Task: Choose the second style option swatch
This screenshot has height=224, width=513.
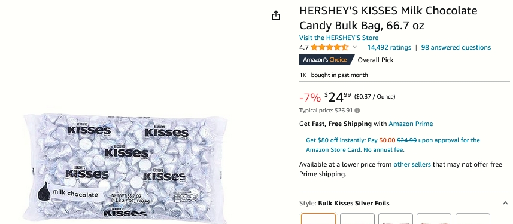Action: click(357, 219)
